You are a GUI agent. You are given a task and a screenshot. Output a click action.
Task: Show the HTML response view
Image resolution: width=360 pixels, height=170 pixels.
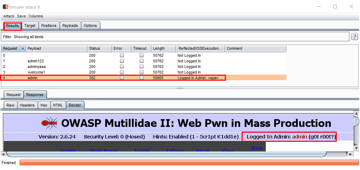[58, 105]
